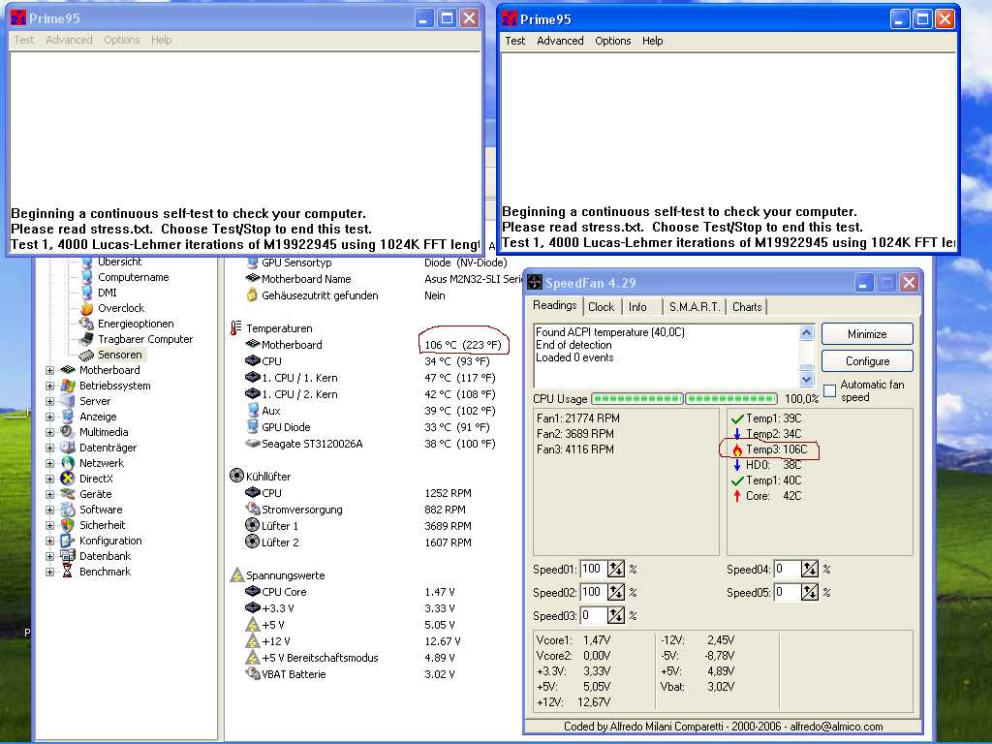Viewport: 992px width, 744px height.
Task: Click the second CPU Usage bar
Action: point(731,398)
